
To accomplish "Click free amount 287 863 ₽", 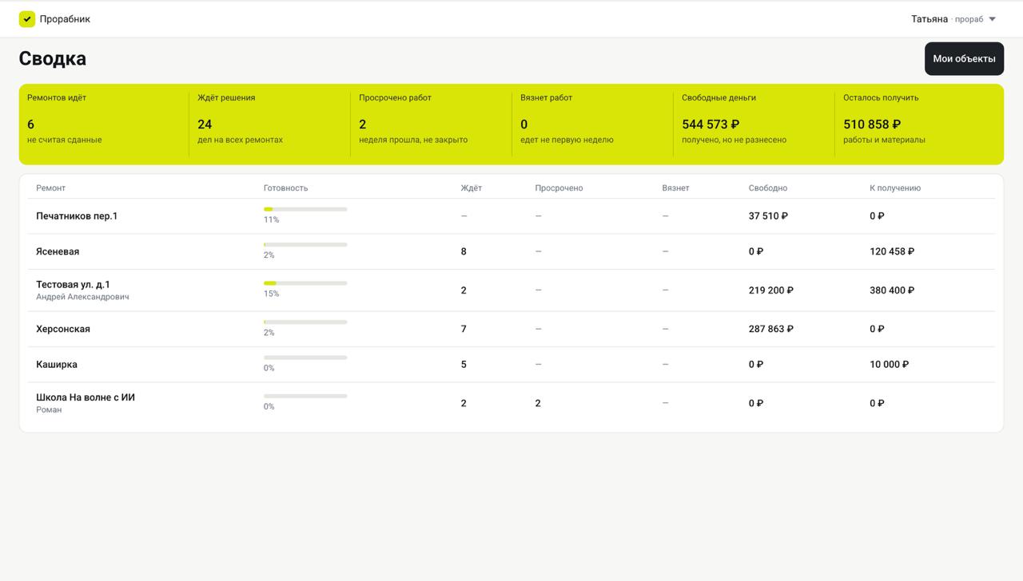I will point(771,329).
